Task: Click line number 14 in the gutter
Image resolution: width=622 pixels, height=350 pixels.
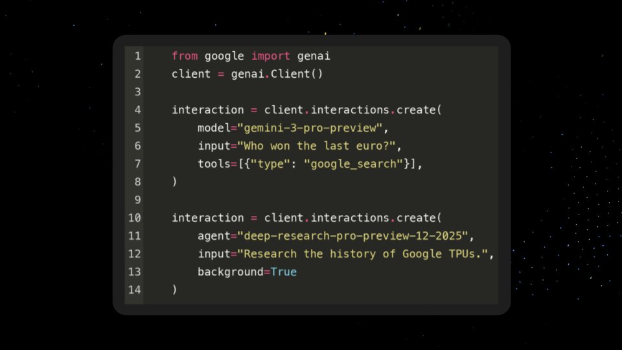Action: [134, 290]
